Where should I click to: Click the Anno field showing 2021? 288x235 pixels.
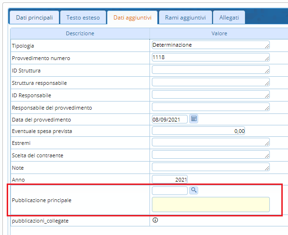170,179
